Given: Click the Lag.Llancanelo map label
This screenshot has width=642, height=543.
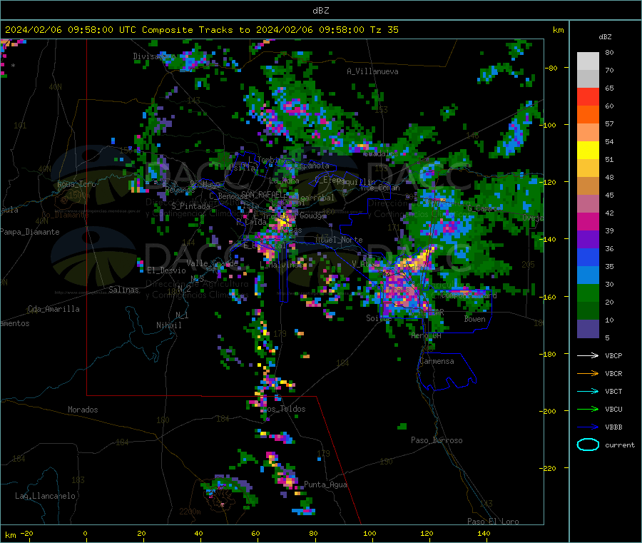Looking at the screenshot, I should click(x=45, y=496).
